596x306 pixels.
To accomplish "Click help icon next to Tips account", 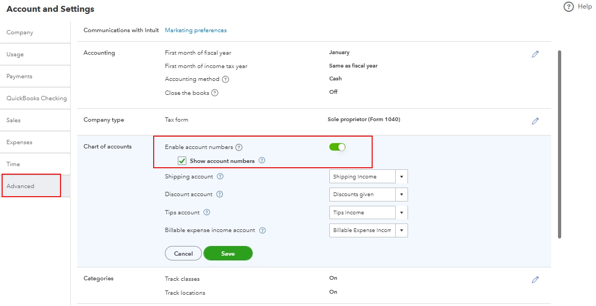I will [x=207, y=213].
